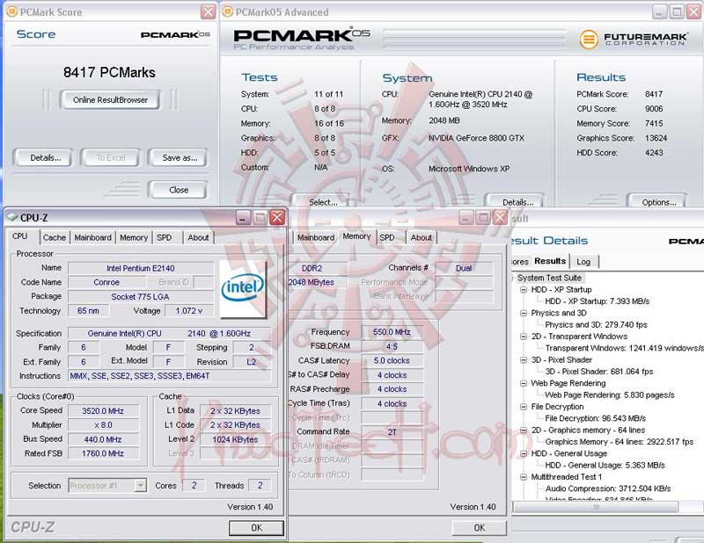The image size is (704, 543).
Task: Click Name field Intel Pentium E2140
Action: (141, 268)
